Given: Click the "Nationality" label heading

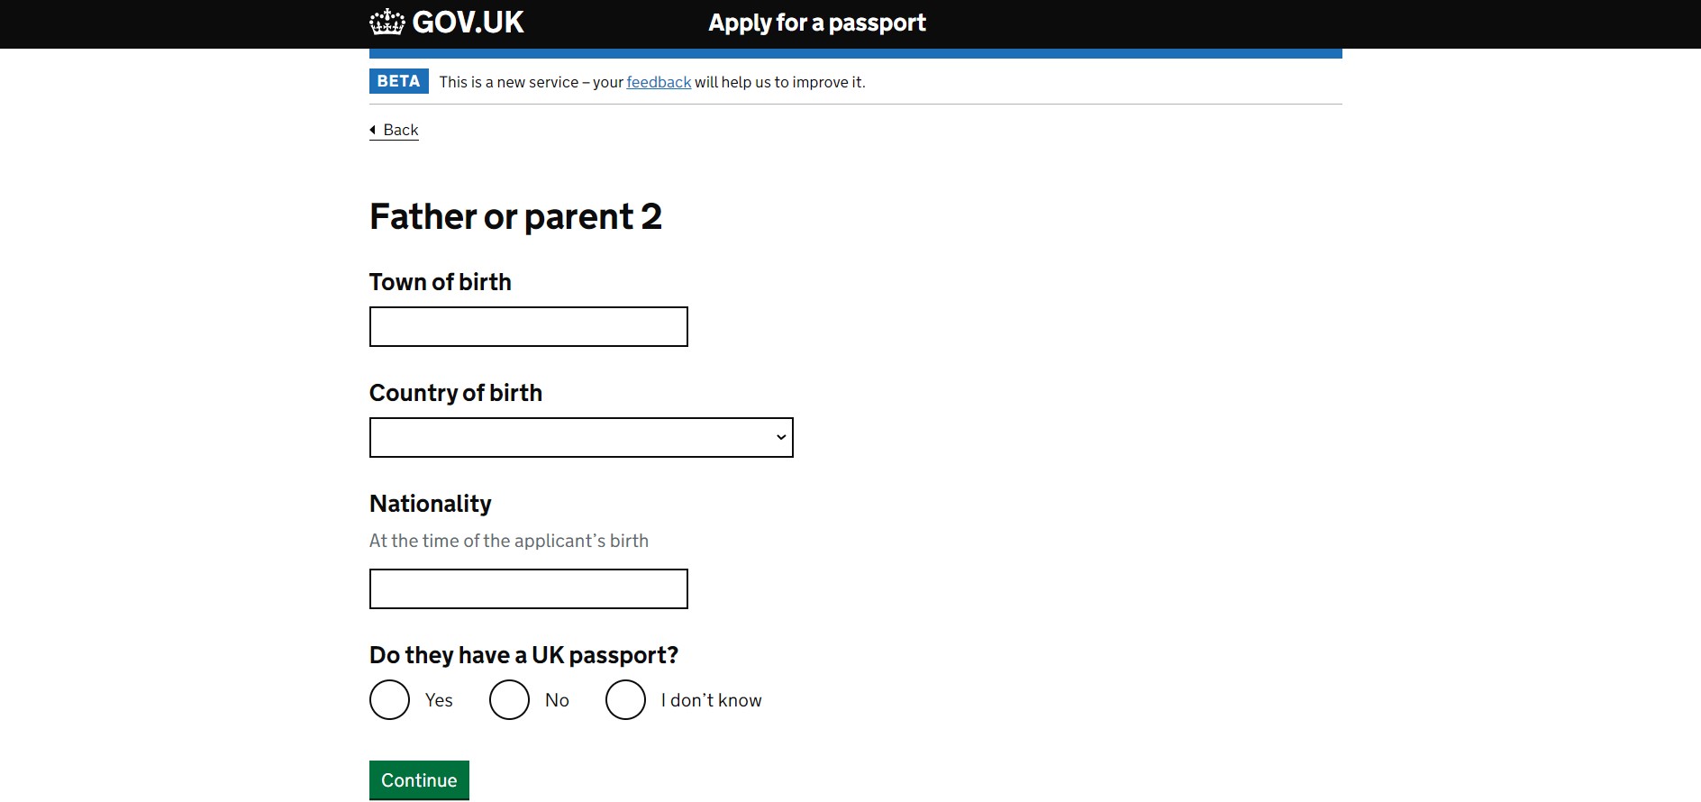Looking at the screenshot, I should coord(430,504).
